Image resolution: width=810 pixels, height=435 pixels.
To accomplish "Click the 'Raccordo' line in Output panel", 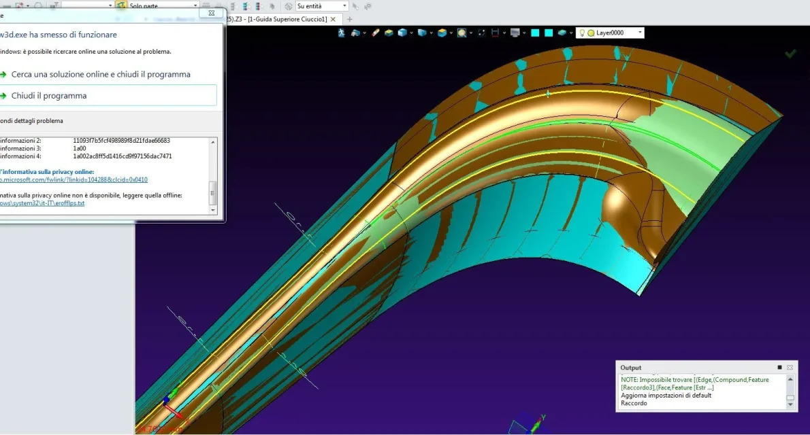I will 634,403.
